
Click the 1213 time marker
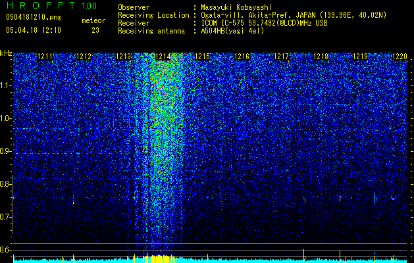124,57
